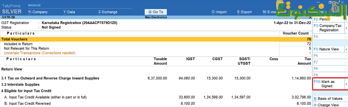Select 3.1 Tax on Outward supplies row
This screenshot has height=107, width=348.
coord(156,78)
